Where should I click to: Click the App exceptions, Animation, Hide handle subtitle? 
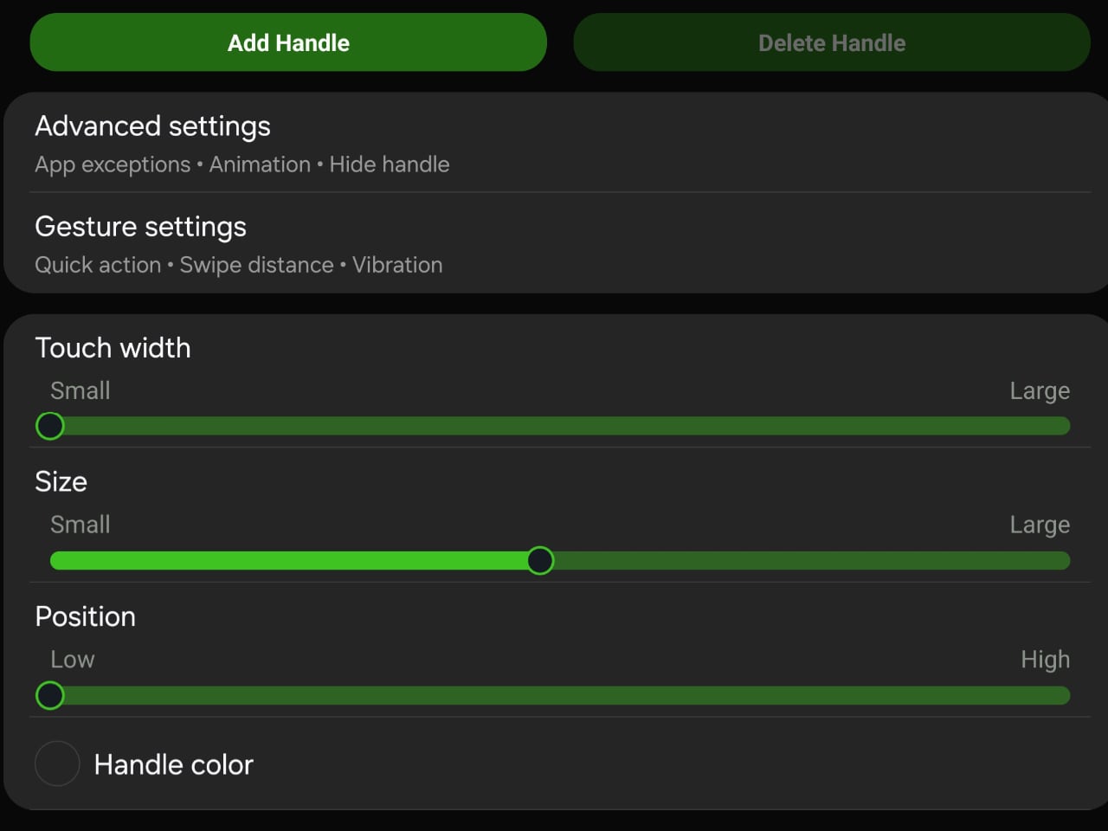point(242,164)
